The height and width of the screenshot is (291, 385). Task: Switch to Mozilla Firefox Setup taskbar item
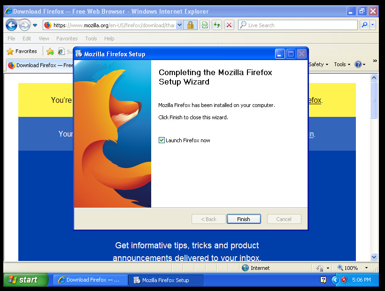tap(166, 280)
